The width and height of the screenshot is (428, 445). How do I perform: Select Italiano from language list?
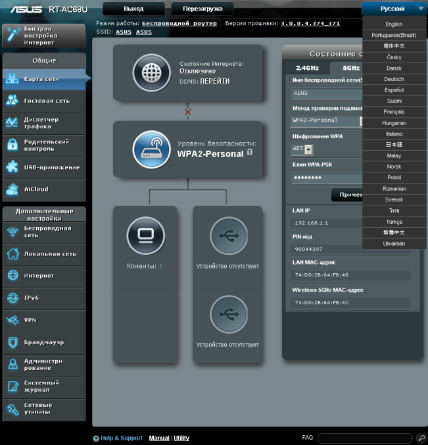coord(394,134)
